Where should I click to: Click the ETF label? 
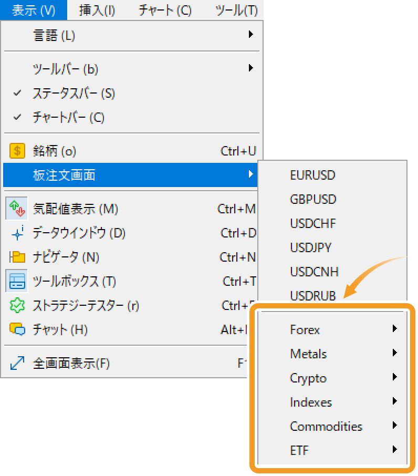pos(299,450)
